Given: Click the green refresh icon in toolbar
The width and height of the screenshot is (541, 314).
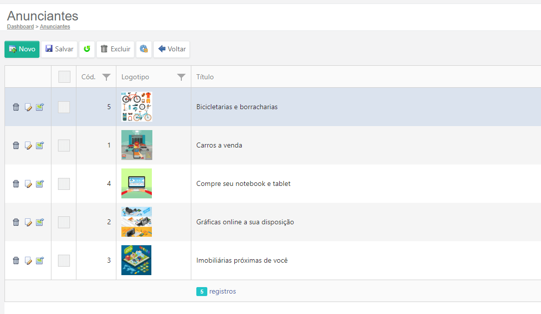Looking at the screenshot, I should coord(87,49).
